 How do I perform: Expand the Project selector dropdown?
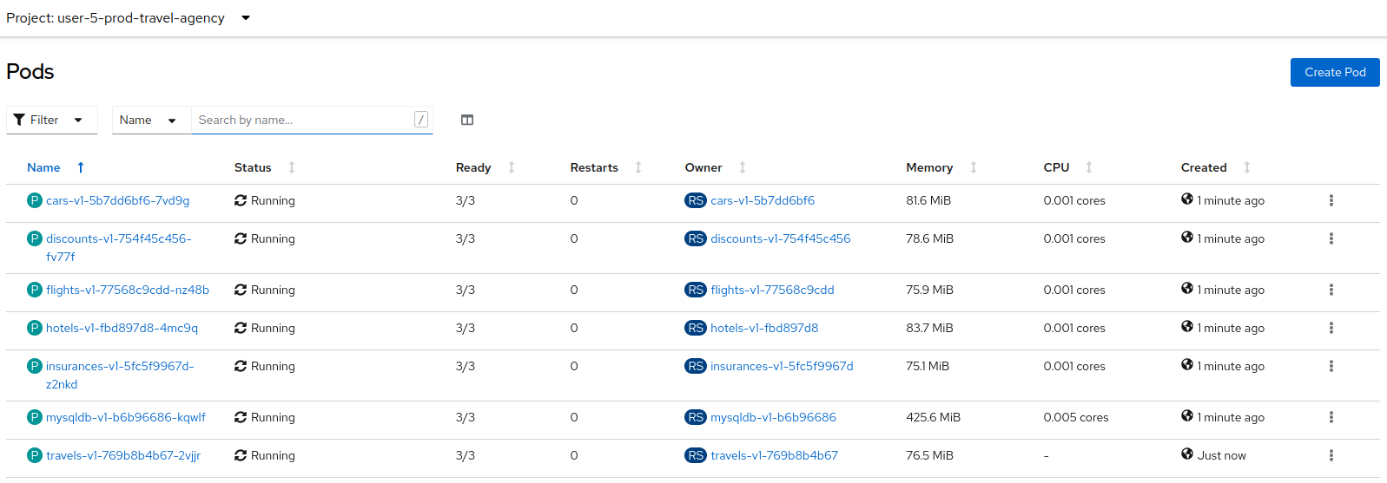pos(245,18)
